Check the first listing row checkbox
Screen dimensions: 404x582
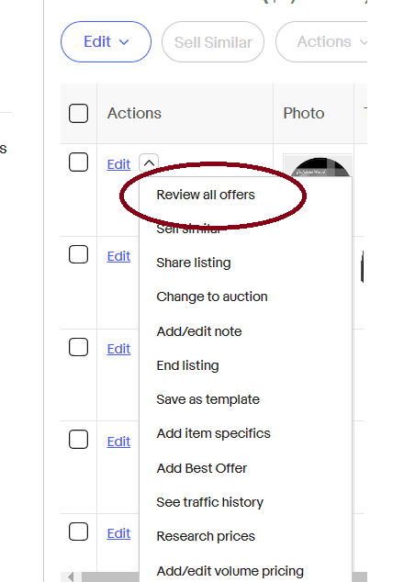tap(78, 162)
